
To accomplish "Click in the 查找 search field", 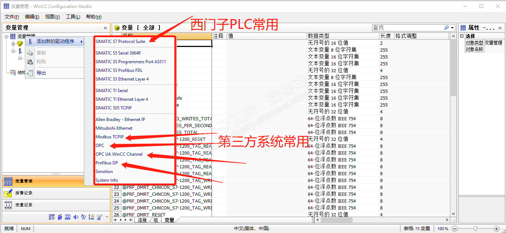I will 408,27.
